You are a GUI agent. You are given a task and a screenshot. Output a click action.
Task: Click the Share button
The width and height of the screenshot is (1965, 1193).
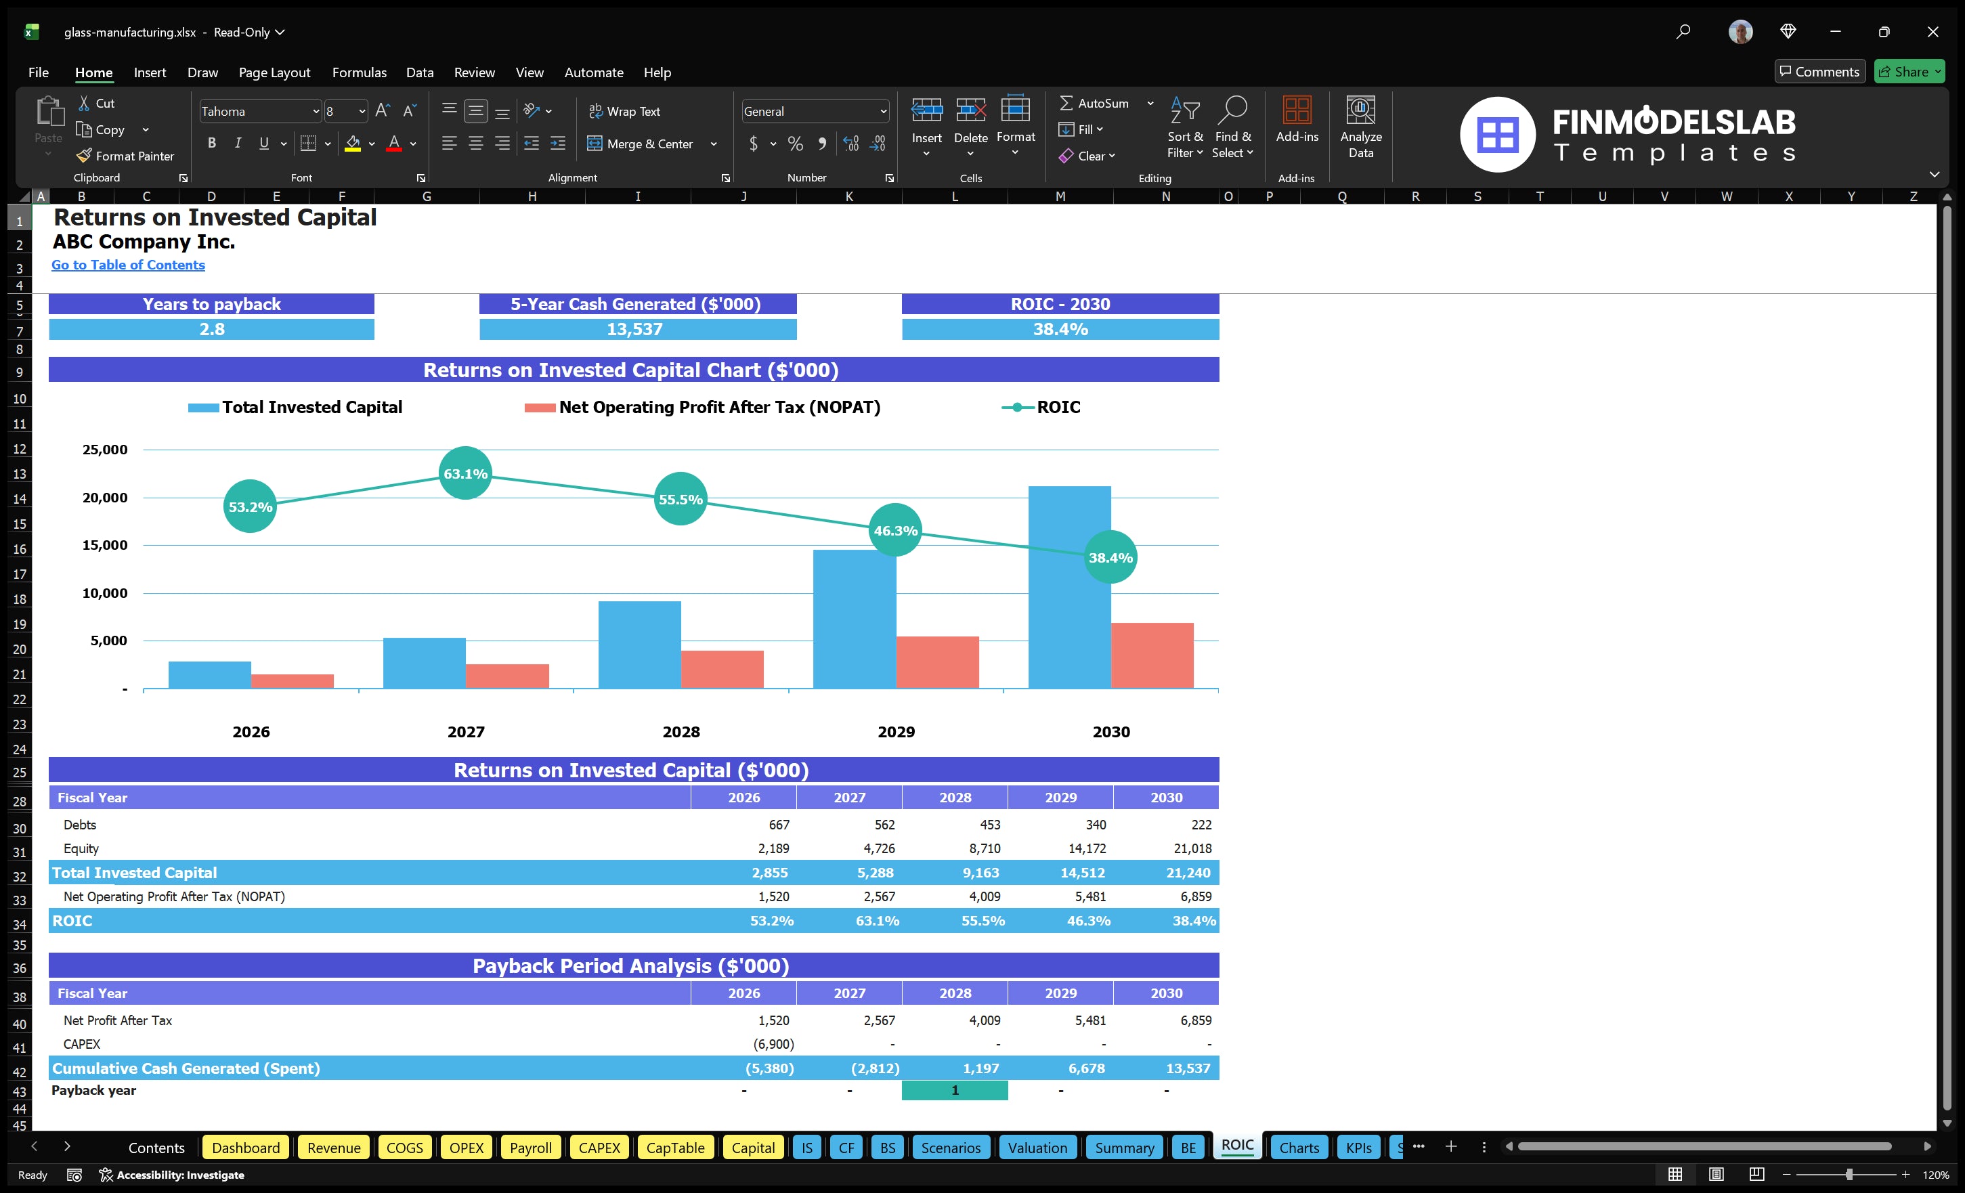[x=1908, y=71]
